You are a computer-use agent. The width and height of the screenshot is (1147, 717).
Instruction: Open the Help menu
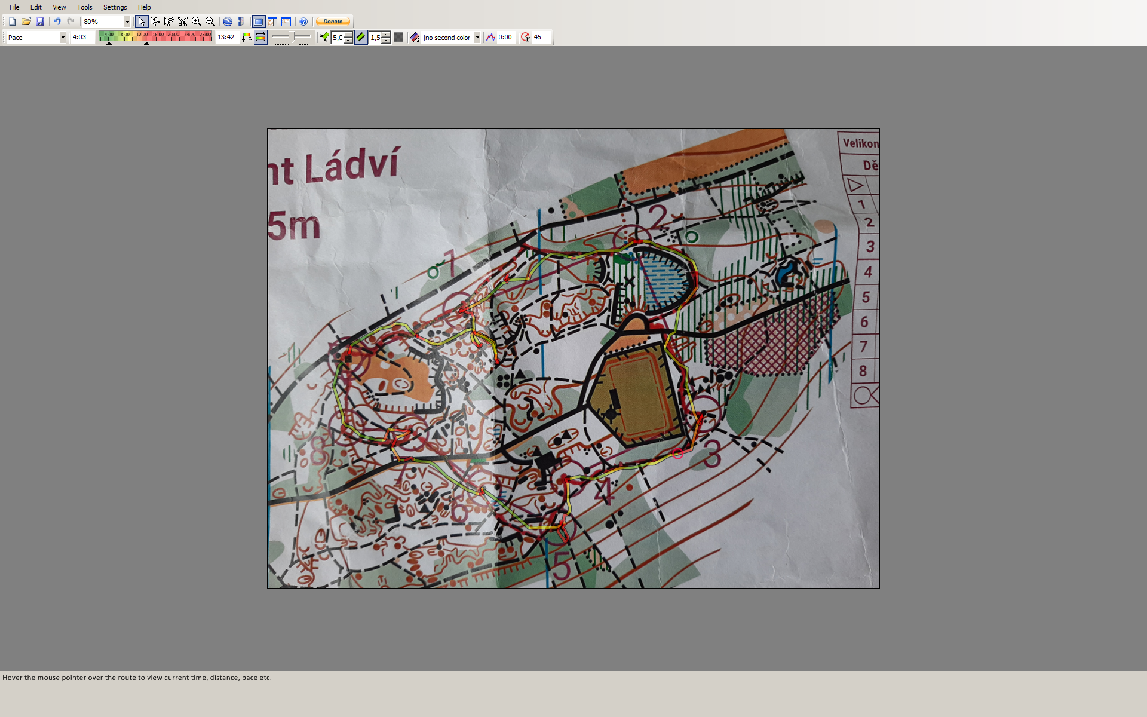[x=145, y=7]
